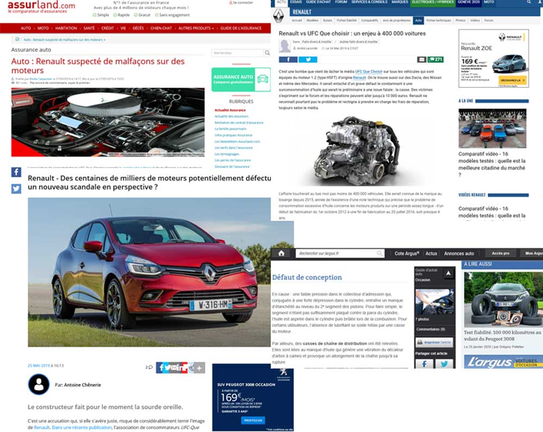Open Commentaires (9) in the L'argus sidebar
Image resolution: width=543 pixels, height=432 pixels.
click(x=431, y=330)
